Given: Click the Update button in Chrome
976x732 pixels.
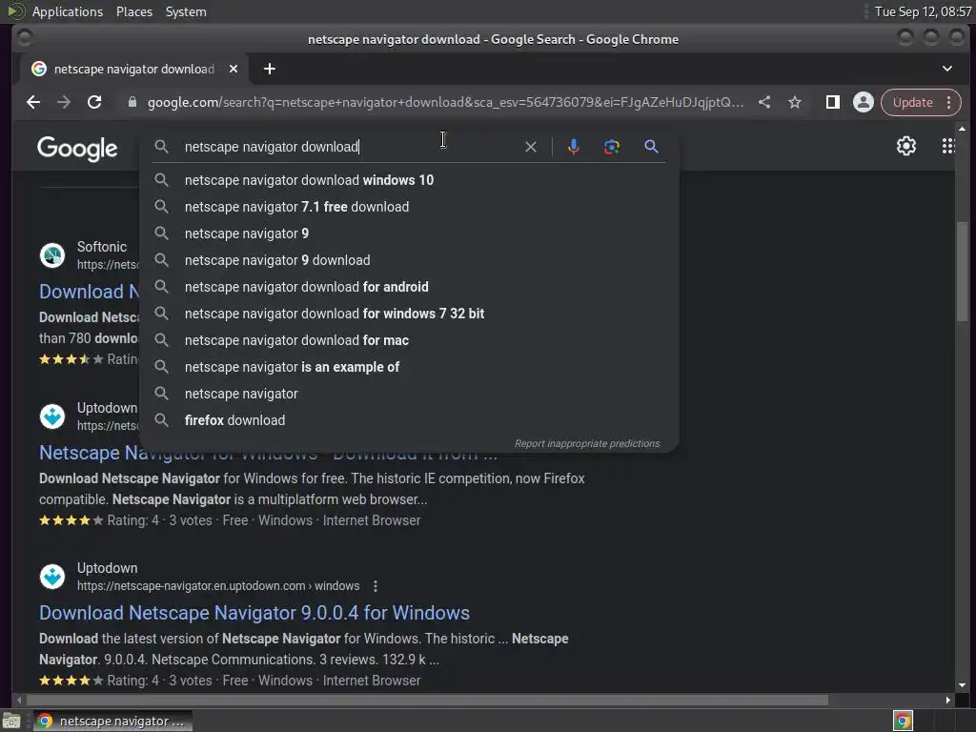Looking at the screenshot, I should point(912,102).
